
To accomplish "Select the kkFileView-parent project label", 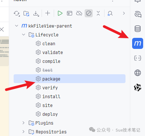I will point(50,26).
